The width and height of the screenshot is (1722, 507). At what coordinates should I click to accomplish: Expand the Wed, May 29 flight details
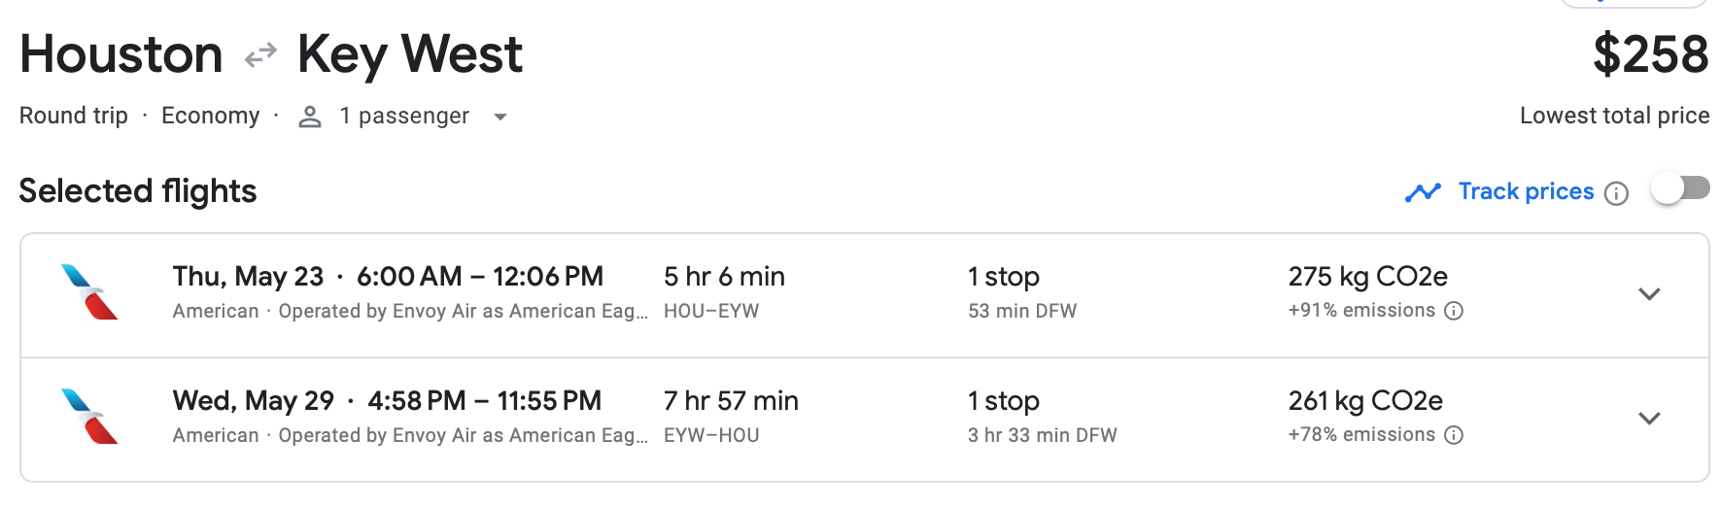point(1649,419)
